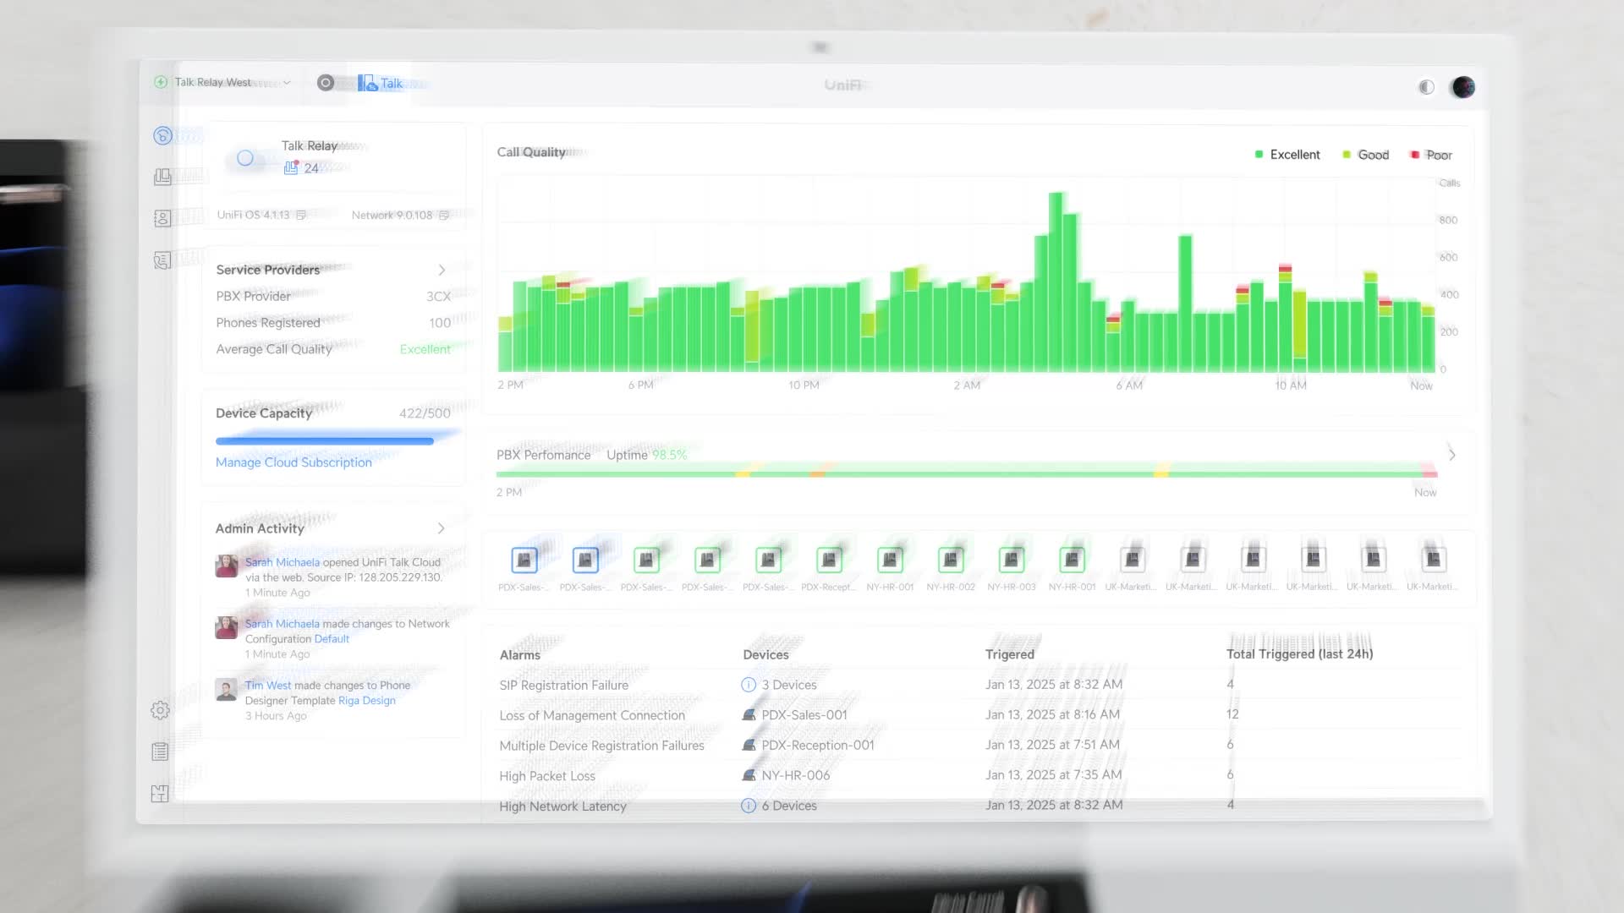Open the contacts icon in the left sidebar
Viewport: 1624px width, 913px height.
point(161,218)
